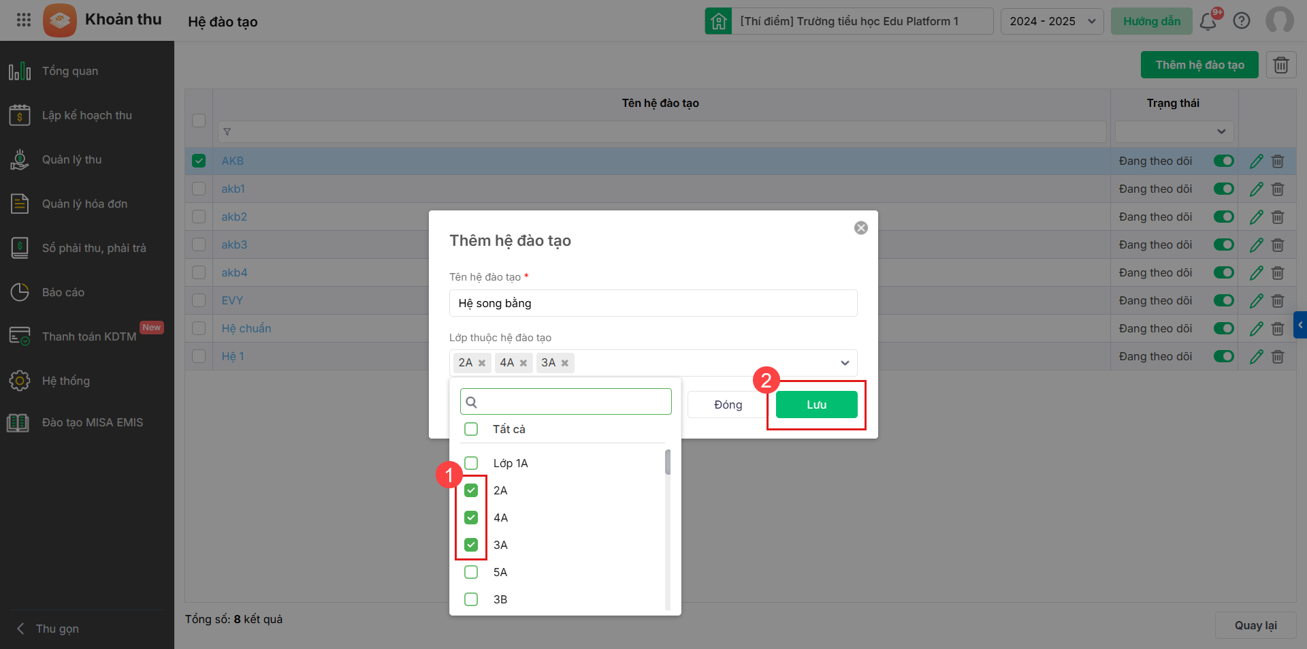Click the class search field in dropdown

pyautogui.click(x=572, y=402)
